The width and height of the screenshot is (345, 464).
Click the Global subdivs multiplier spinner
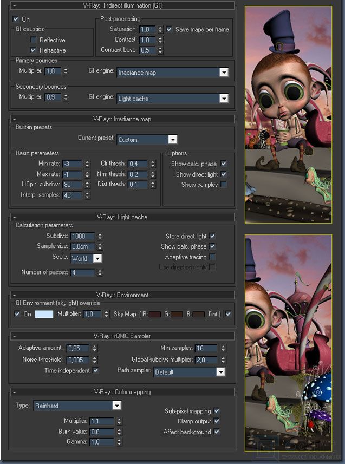point(223,360)
